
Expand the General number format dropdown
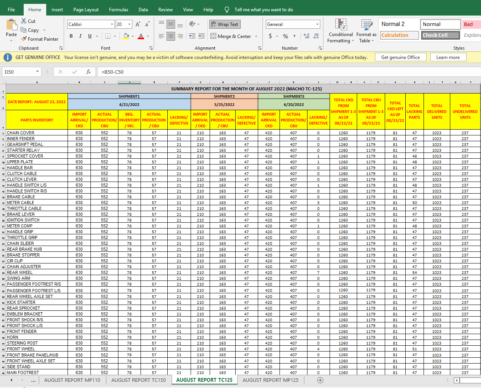317,24
